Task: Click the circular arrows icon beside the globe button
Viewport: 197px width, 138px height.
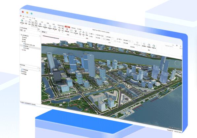Action: pos(26,21)
